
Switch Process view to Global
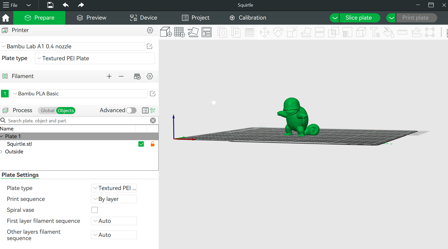[47, 110]
